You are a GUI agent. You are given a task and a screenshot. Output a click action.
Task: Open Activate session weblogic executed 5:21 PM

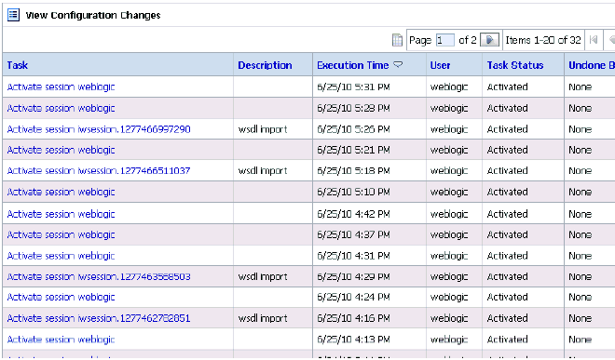point(61,150)
